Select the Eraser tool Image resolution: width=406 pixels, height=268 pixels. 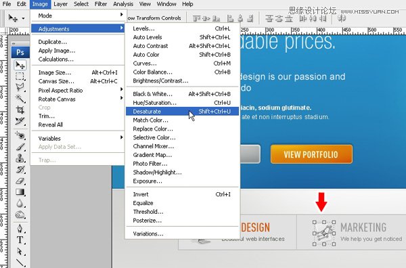point(20,181)
